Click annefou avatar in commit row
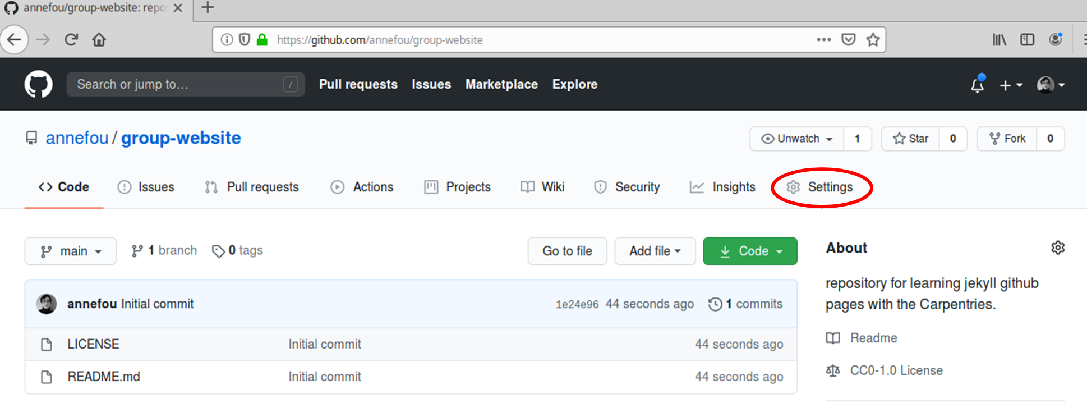 pyautogui.click(x=47, y=304)
